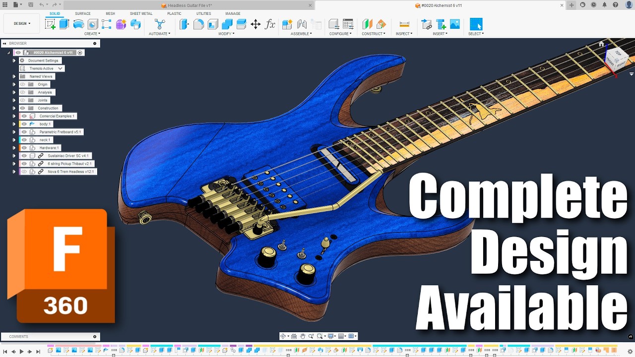Click the Shell tool icon

pos(213,24)
